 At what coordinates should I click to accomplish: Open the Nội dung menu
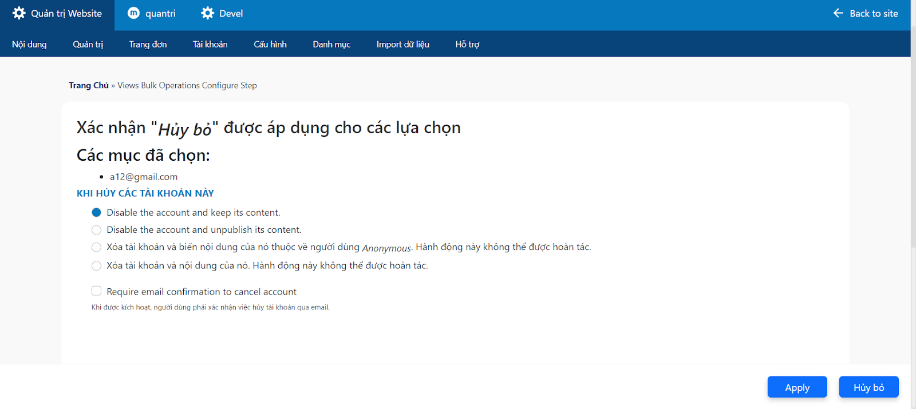tap(29, 44)
